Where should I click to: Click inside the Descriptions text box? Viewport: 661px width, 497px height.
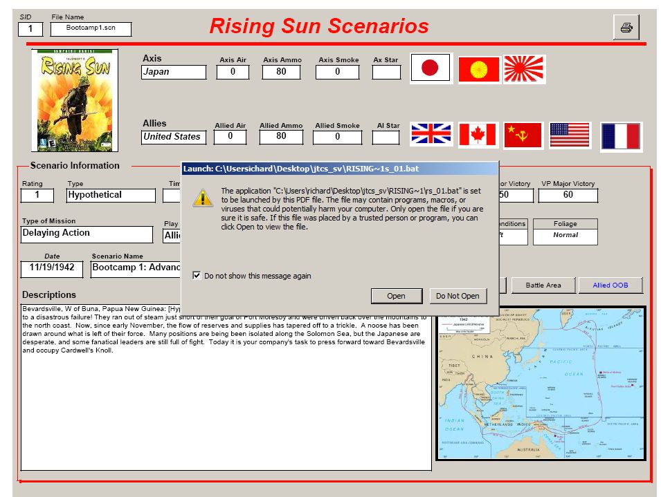coord(226,387)
